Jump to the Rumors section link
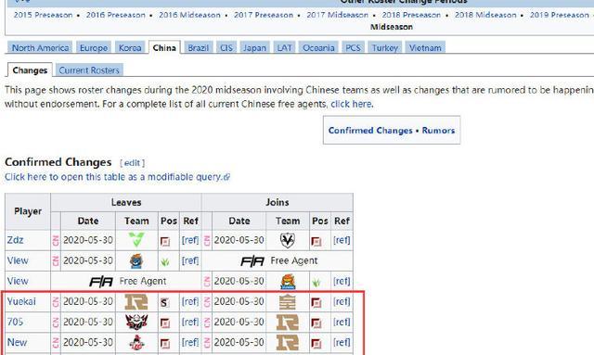The width and height of the screenshot is (594, 355). click(x=438, y=130)
